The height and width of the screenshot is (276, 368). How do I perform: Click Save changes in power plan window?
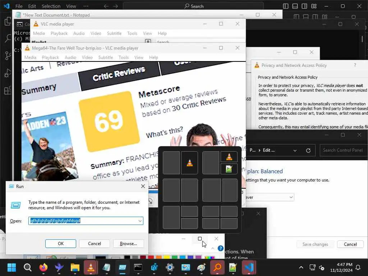[x=315, y=244]
